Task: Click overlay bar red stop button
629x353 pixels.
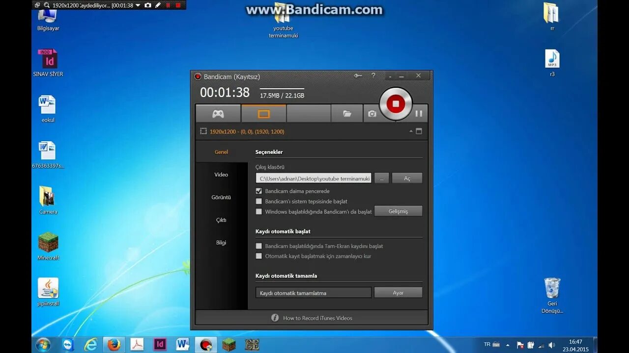Action: tap(178, 5)
